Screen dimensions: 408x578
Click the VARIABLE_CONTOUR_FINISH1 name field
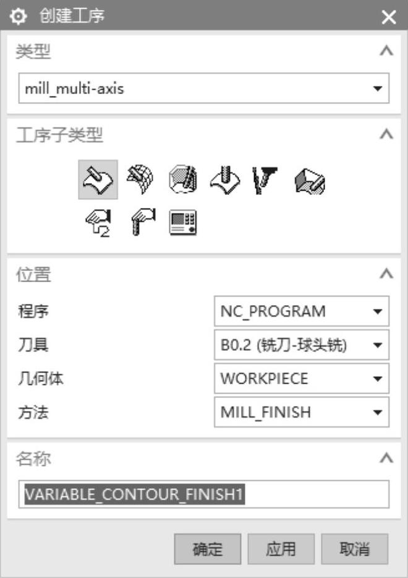203,494
